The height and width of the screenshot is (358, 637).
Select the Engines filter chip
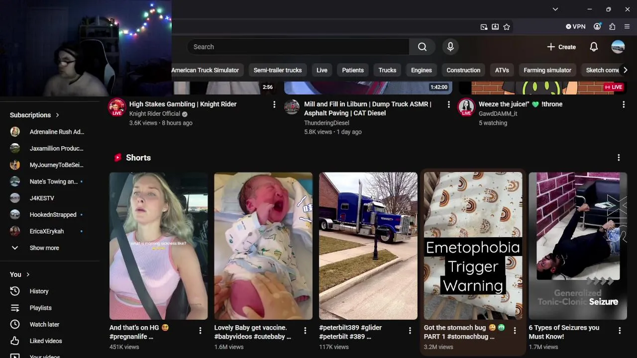(422, 70)
